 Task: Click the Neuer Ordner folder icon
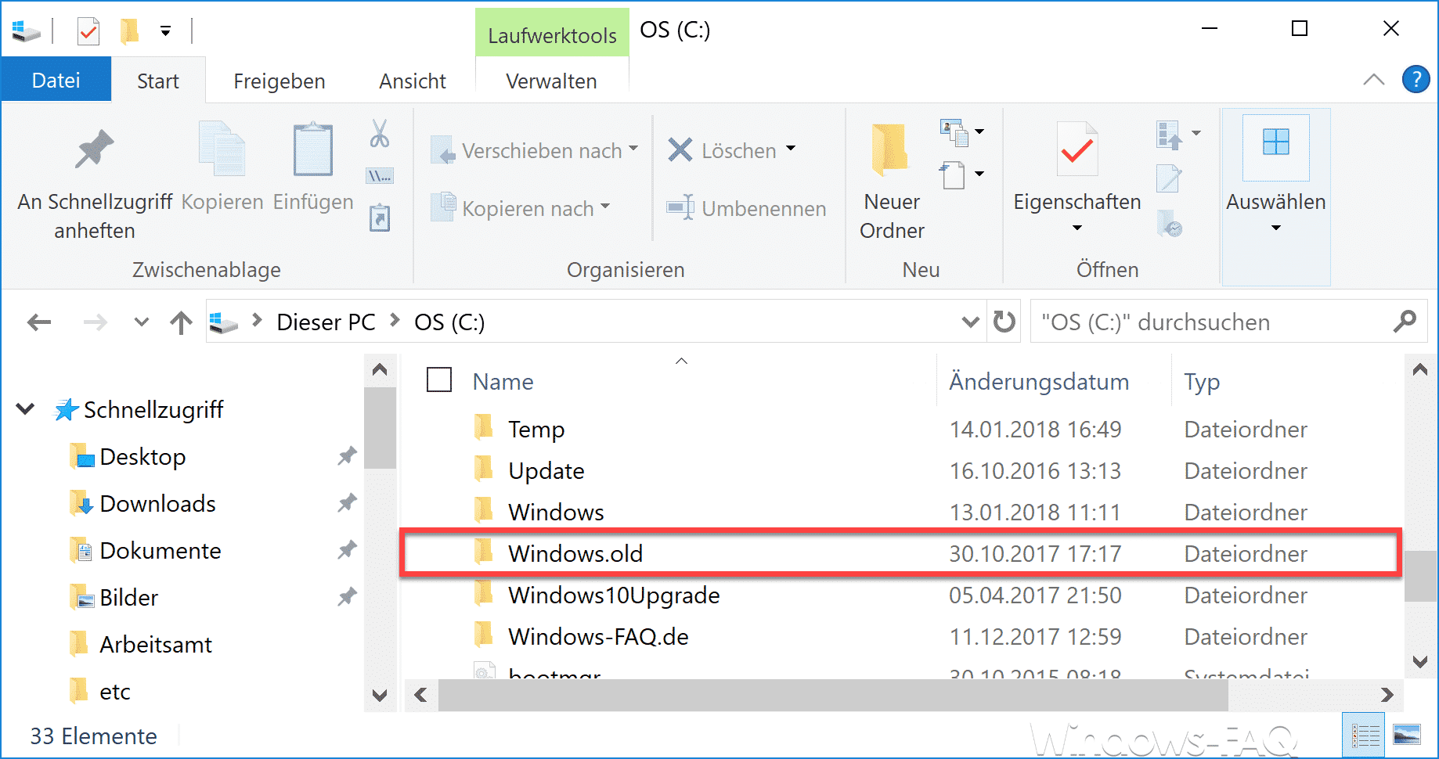(891, 149)
